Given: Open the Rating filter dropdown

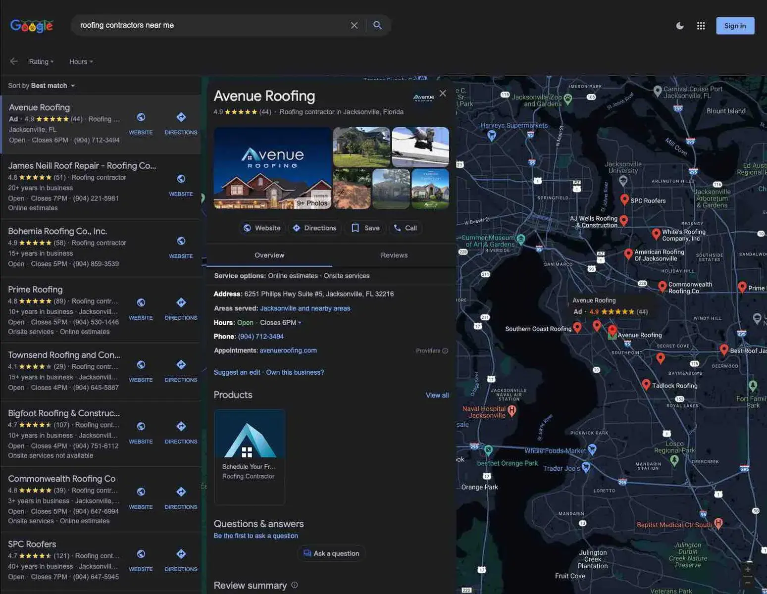Looking at the screenshot, I should (41, 61).
